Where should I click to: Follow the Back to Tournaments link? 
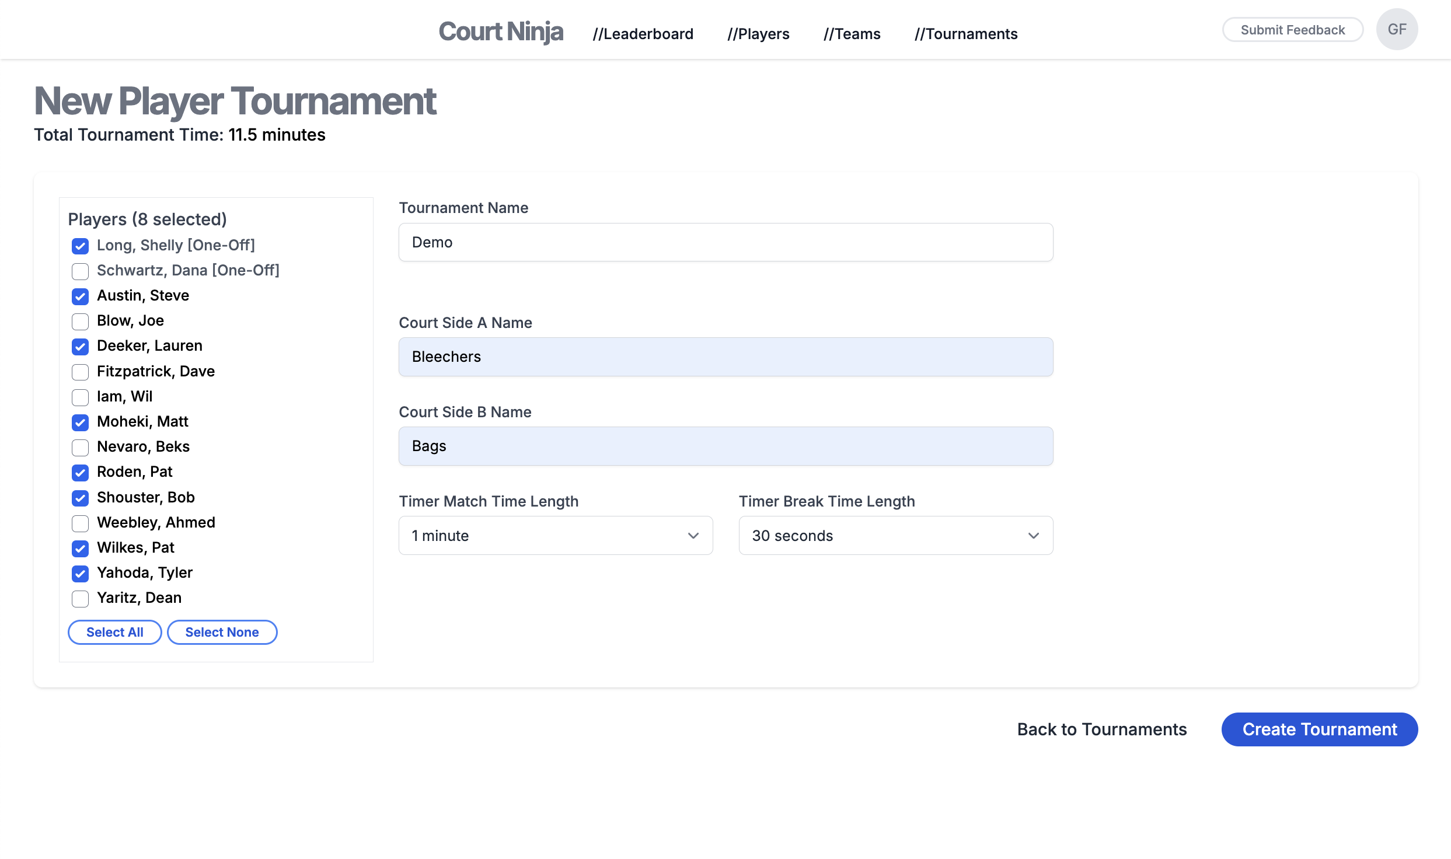(1101, 729)
